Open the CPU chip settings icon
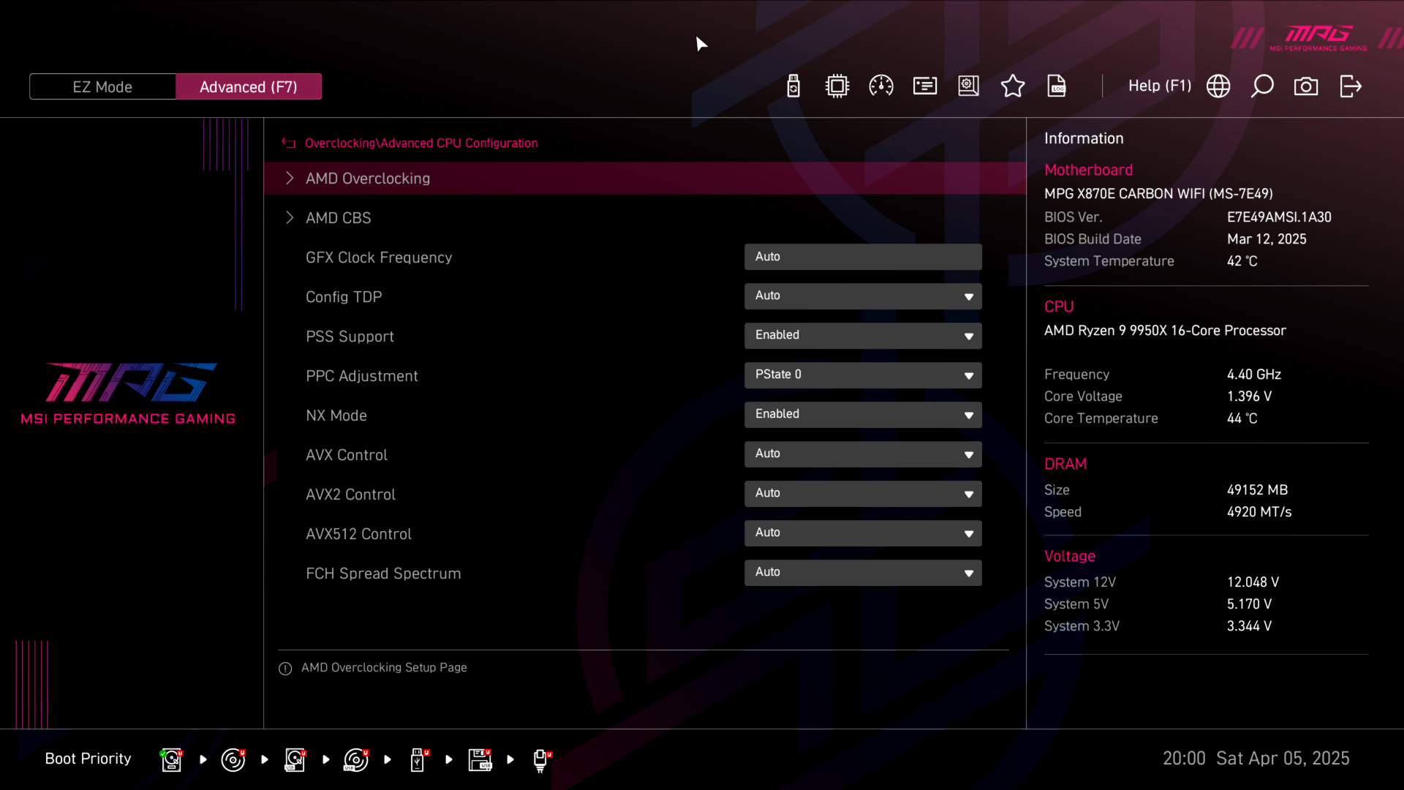Image resolution: width=1404 pixels, height=790 pixels. [837, 86]
